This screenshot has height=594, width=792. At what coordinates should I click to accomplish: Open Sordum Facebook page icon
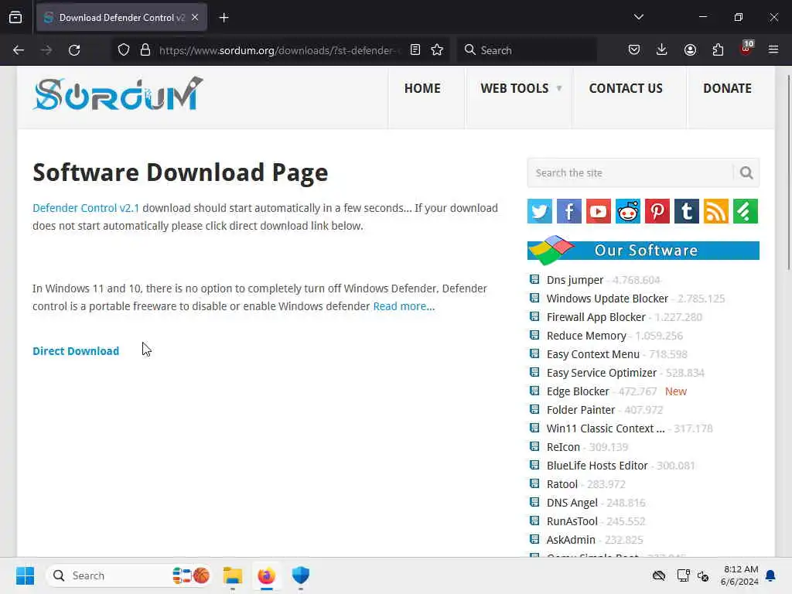569,211
